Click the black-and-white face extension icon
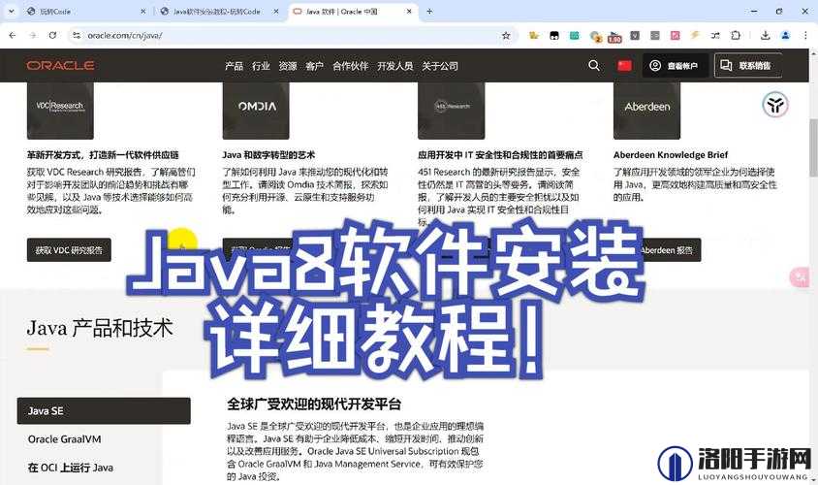 point(554,36)
